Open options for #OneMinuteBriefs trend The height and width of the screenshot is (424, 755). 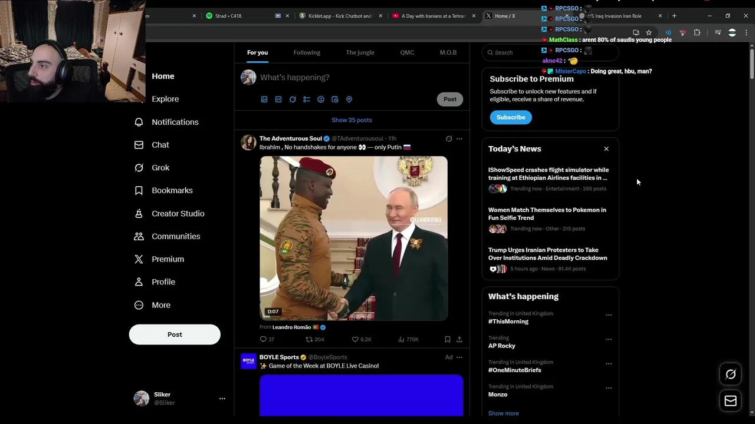609,363
